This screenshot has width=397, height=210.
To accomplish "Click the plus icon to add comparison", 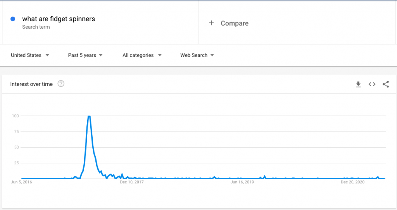I will [211, 23].
